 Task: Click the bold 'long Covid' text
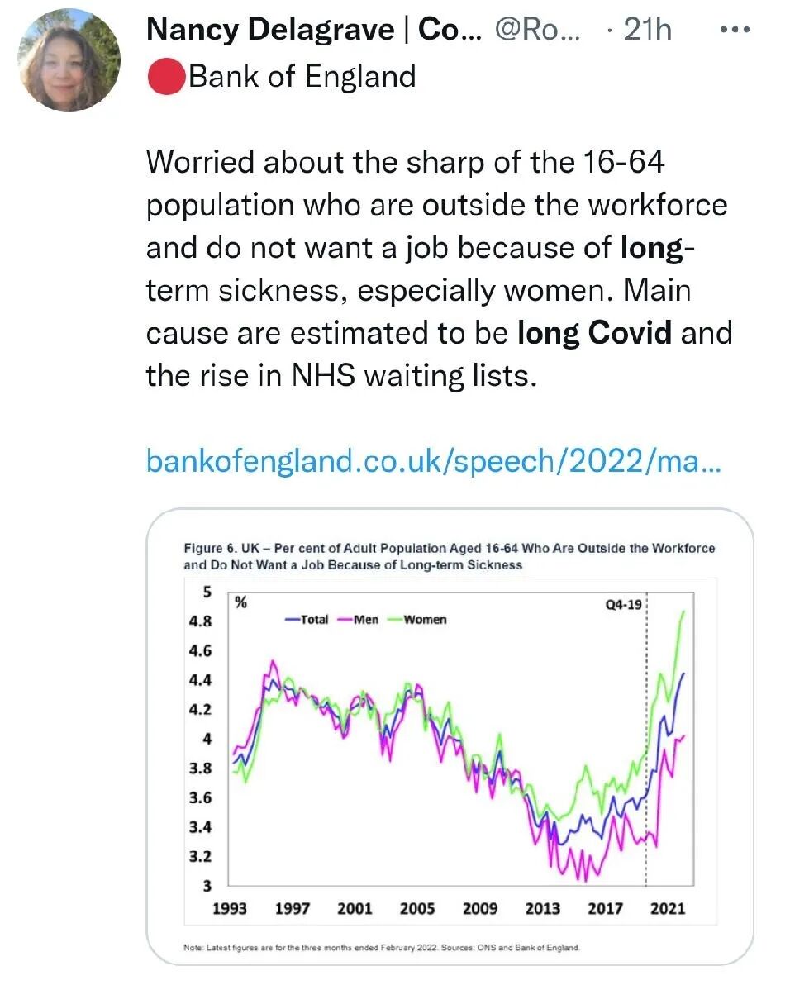[594, 332]
